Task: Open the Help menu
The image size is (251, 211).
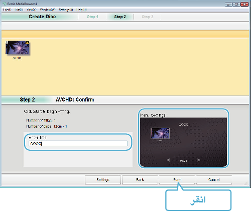Action: [x=81, y=10]
